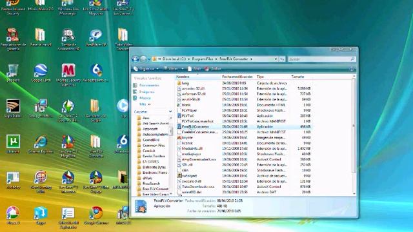This screenshot has height=232, width=413.
Task: Select Disco local (C:) in address path
Action: pyautogui.click(x=174, y=59)
